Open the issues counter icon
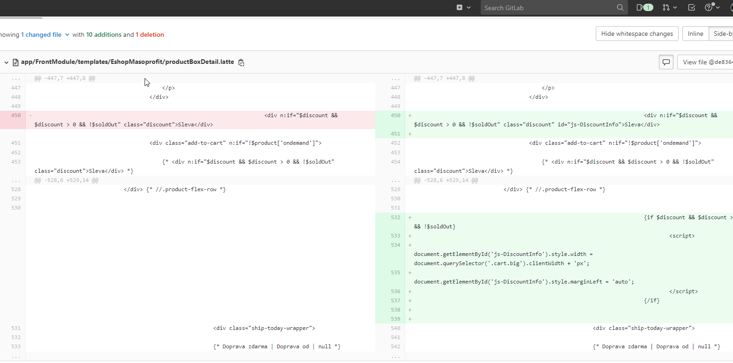 [x=645, y=7]
